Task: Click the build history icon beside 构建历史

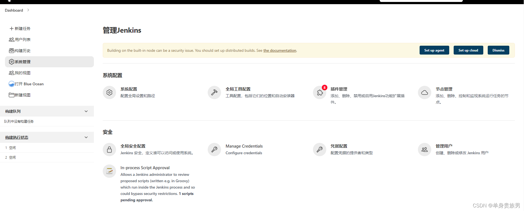Action: (12, 51)
